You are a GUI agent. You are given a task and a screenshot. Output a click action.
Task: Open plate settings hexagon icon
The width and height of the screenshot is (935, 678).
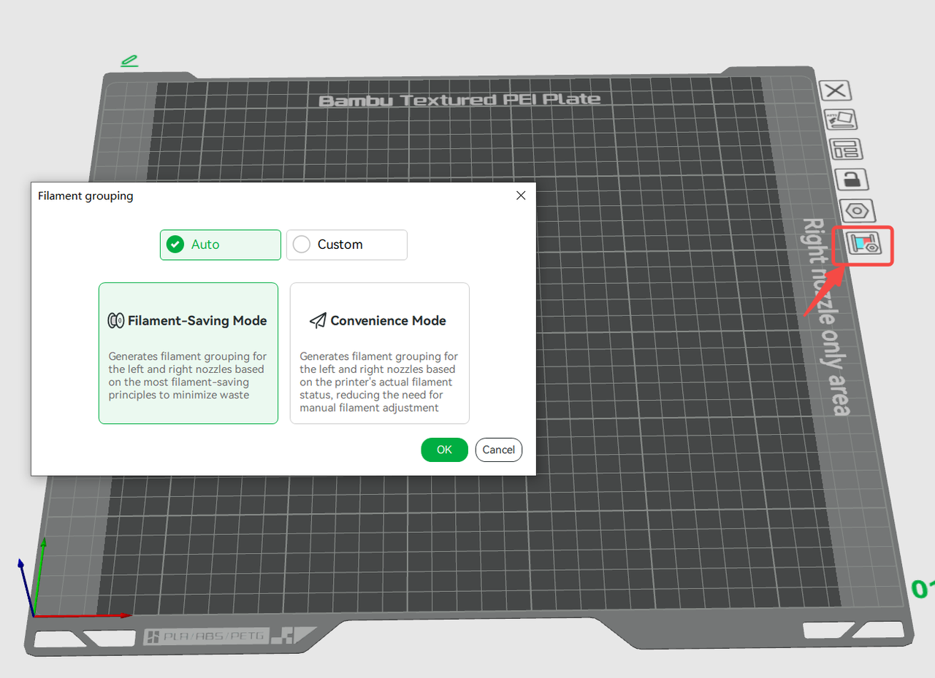[x=857, y=211]
